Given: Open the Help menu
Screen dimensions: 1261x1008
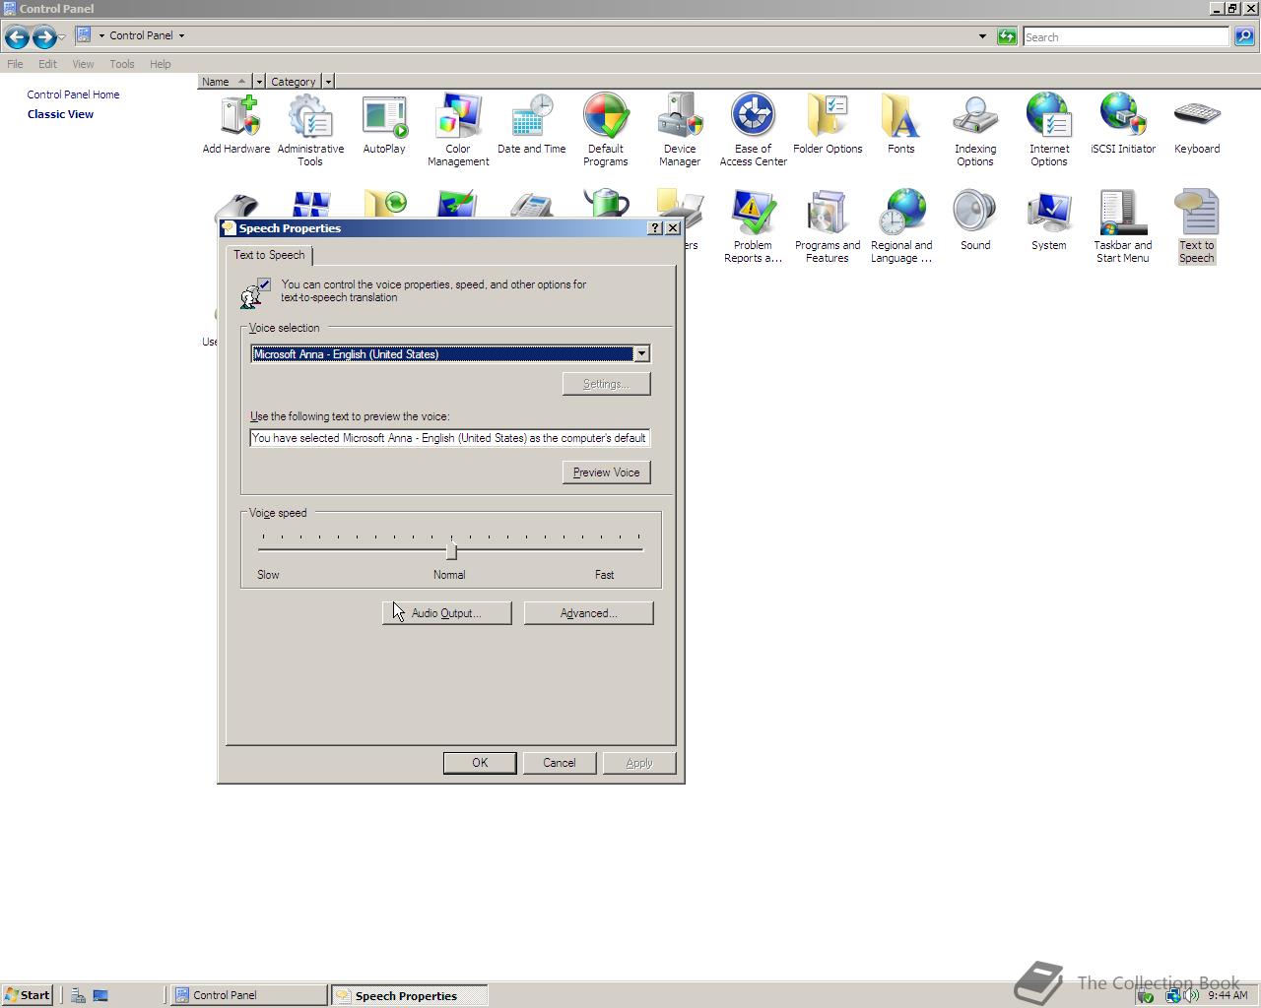Looking at the screenshot, I should coord(161,64).
